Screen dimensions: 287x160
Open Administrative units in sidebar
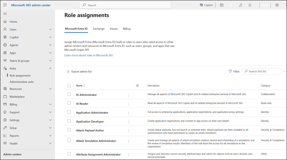(x=22, y=82)
